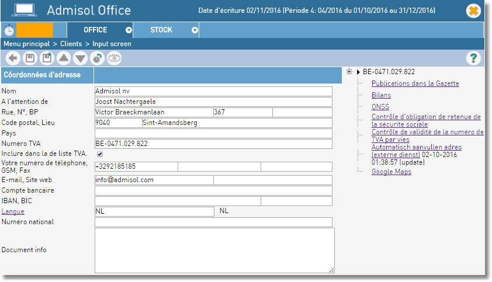Screen dimensions: 492x282
Task: Click the empty Fax field
Action: pyautogui.click(x=296, y=166)
